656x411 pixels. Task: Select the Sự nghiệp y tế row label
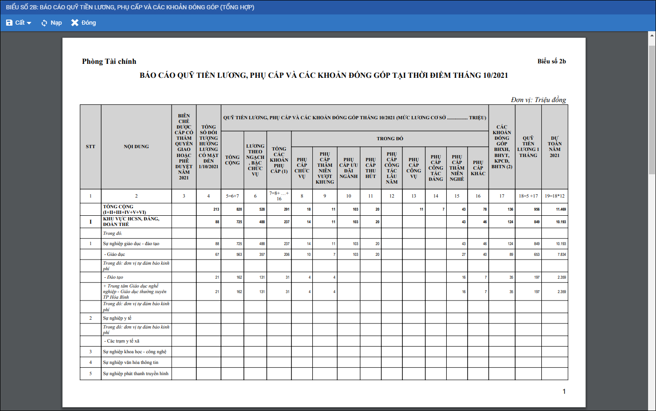(x=117, y=318)
